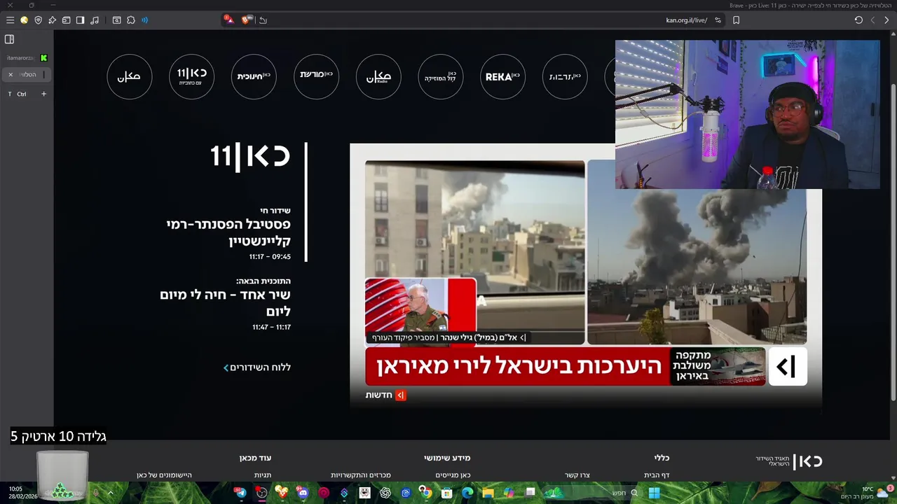This screenshot has height=504, width=897.
Task: Click the share arrow icon in address bar
Action: click(263, 20)
